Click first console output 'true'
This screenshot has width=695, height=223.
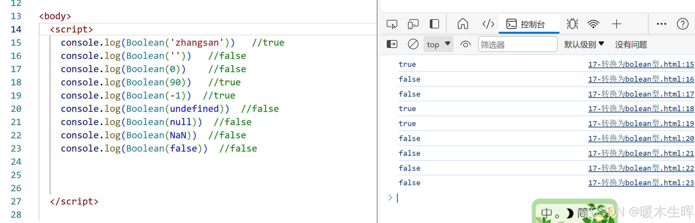pyautogui.click(x=407, y=64)
